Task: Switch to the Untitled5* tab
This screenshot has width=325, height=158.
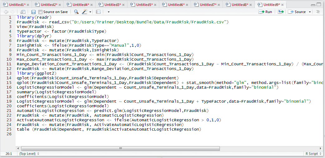Action: click(x=144, y=5)
